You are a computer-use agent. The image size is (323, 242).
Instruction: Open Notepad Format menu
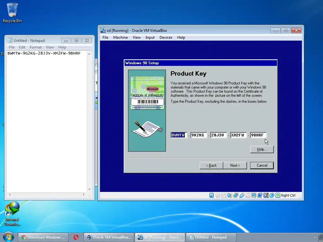(36, 47)
